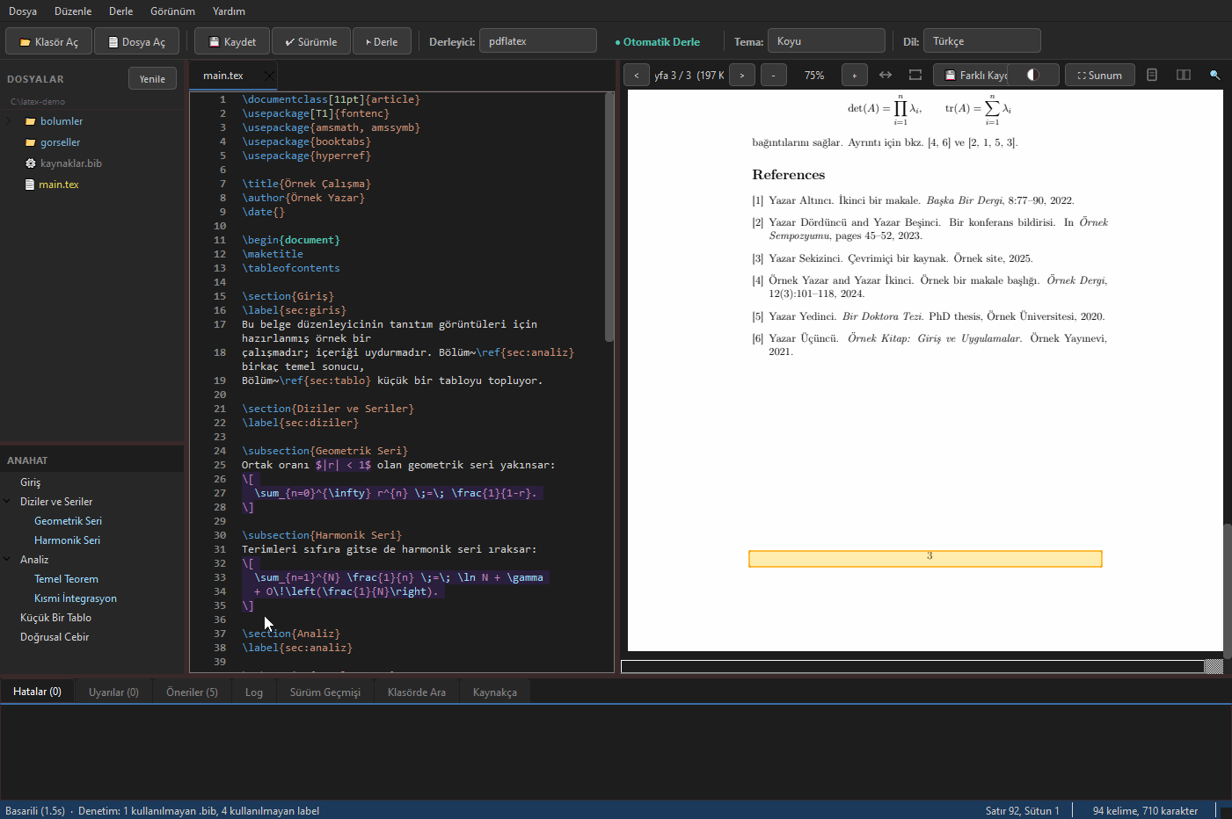Select Harmonik Seri in outline
The image size is (1232, 819).
pos(67,540)
